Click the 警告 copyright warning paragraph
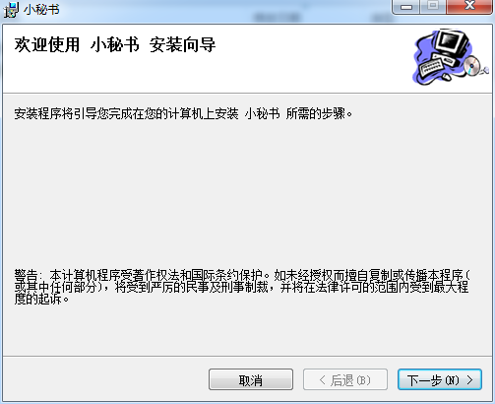 tap(242, 287)
